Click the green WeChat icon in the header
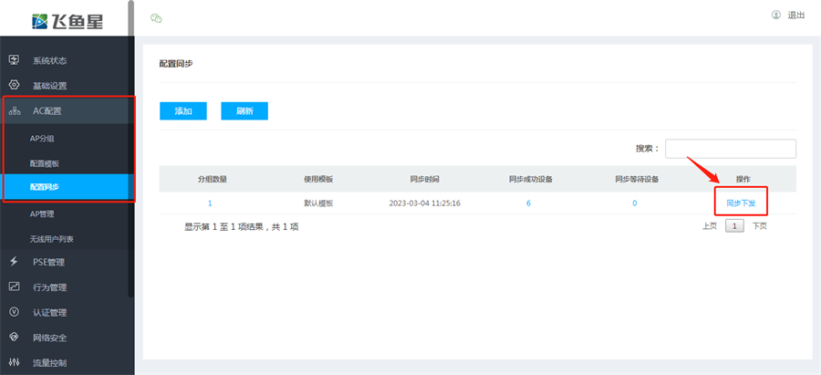 tap(156, 18)
